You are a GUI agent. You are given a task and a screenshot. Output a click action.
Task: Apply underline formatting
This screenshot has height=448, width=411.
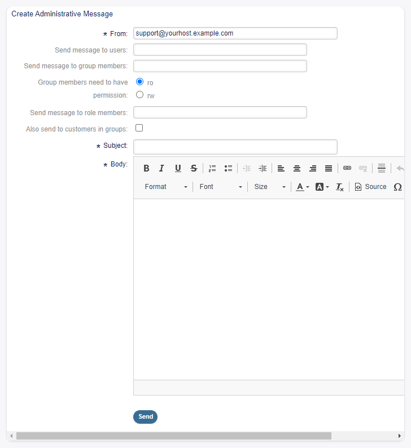tap(178, 168)
